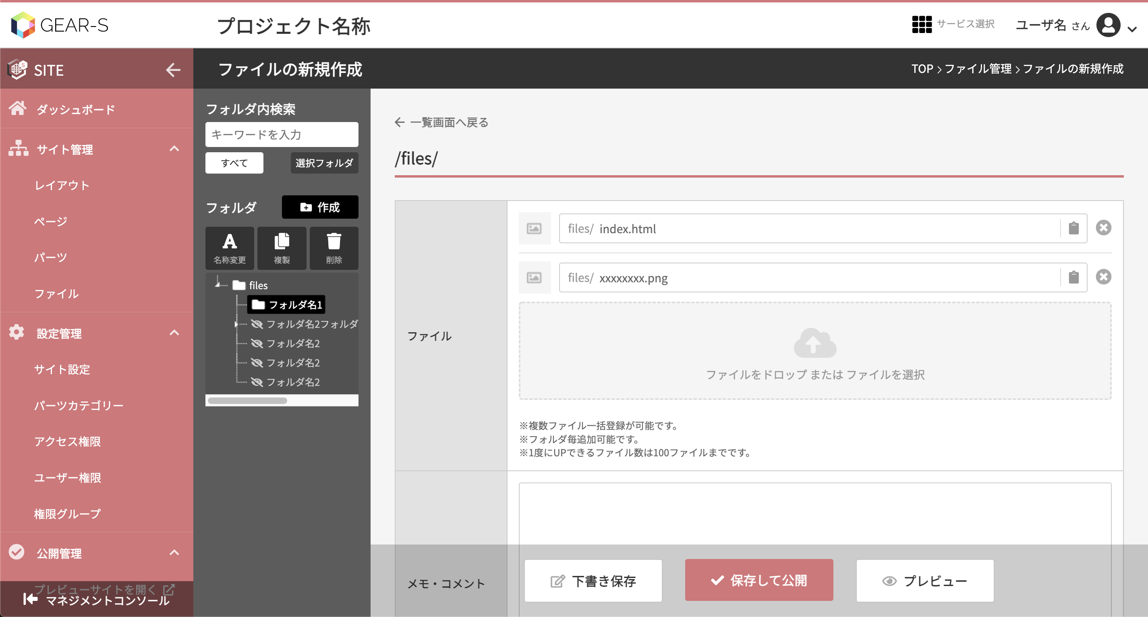
Task: Open レイアウト in the sidebar
Action: [62, 185]
